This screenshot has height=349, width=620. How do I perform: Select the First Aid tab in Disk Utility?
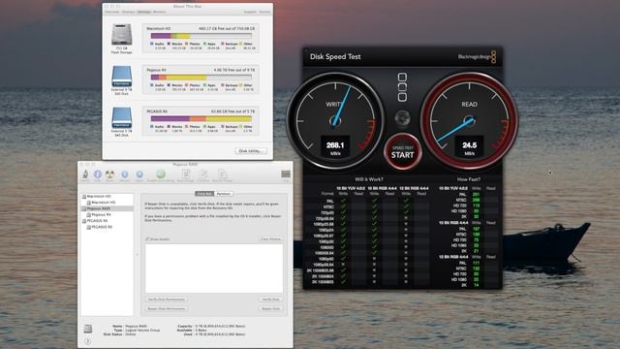point(204,194)
